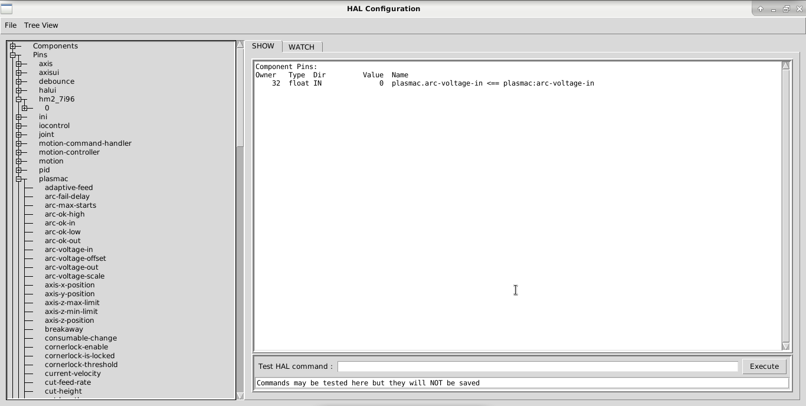
Task: Click the window menu icon in title bar
Action: coord(6,9)
